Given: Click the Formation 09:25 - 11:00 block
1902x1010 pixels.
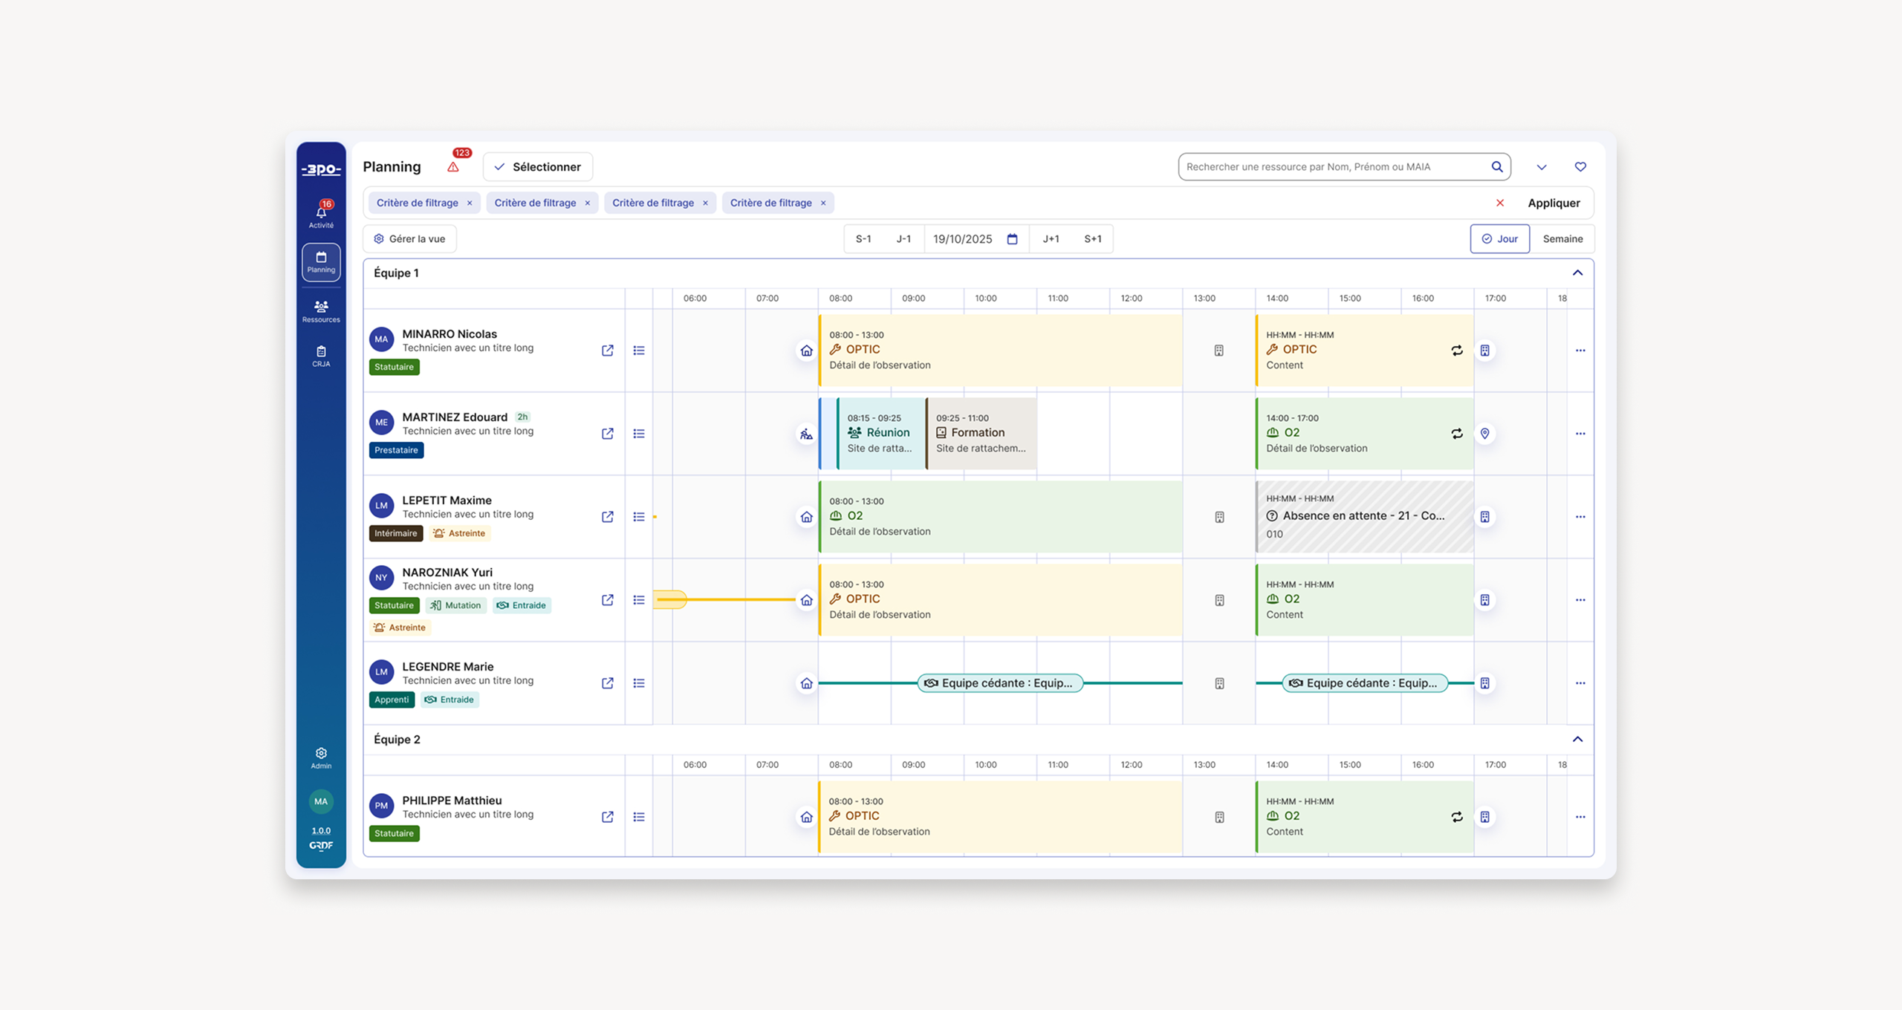Looking at the screenshot, I should click(981, 434).
